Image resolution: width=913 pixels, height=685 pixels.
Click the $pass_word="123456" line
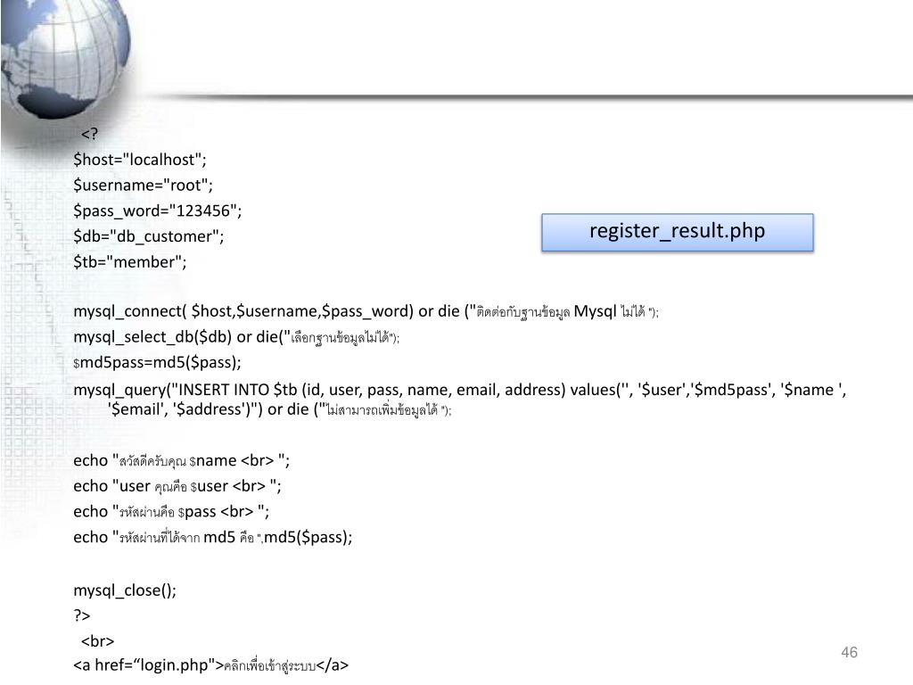157,210
